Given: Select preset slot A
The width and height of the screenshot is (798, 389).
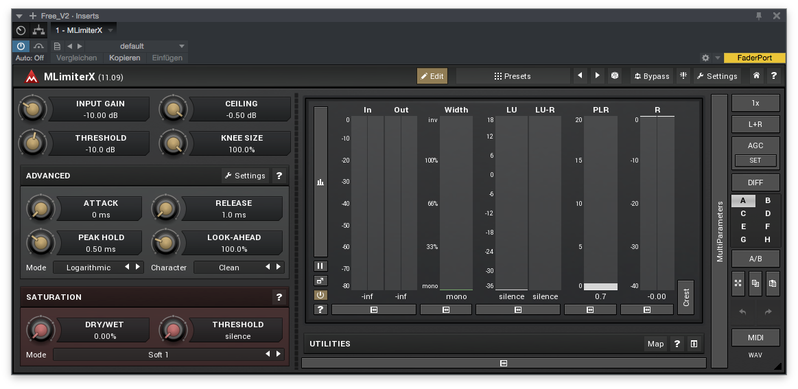Looking at the screenshot, I should click(744, 200).
